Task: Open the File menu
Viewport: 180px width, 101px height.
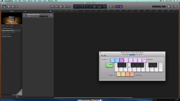Action: (16, 1)
